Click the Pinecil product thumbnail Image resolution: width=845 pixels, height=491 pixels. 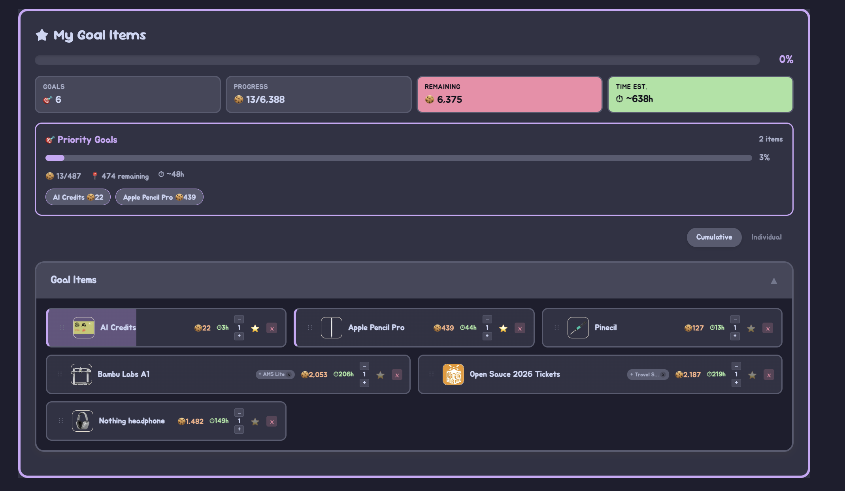[578, 328]
